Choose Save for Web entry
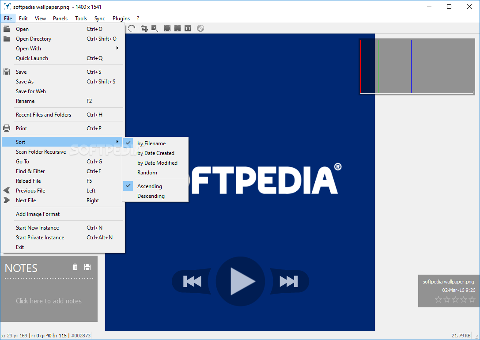The height and width of the screenshot is (340, 480). click(x=63, y=91)
